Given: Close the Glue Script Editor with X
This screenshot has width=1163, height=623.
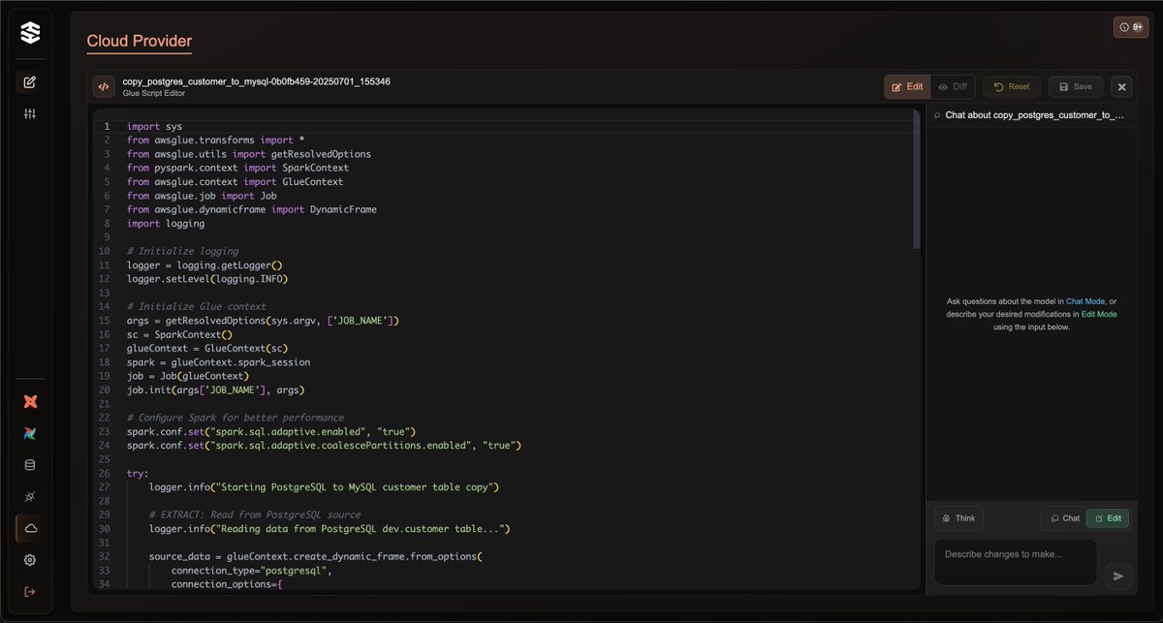Looking at the screenshot, I should point(1121,87).
